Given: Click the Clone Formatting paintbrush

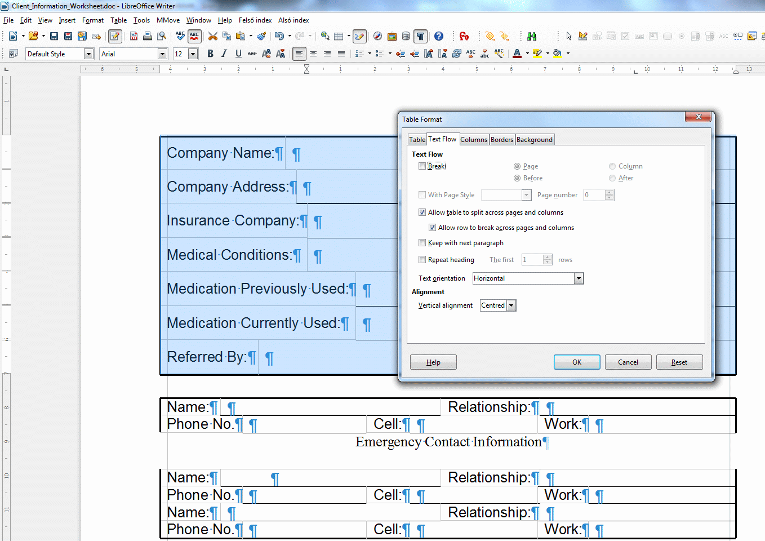Looking at the screenshot, I should click(x=261, y=36).
